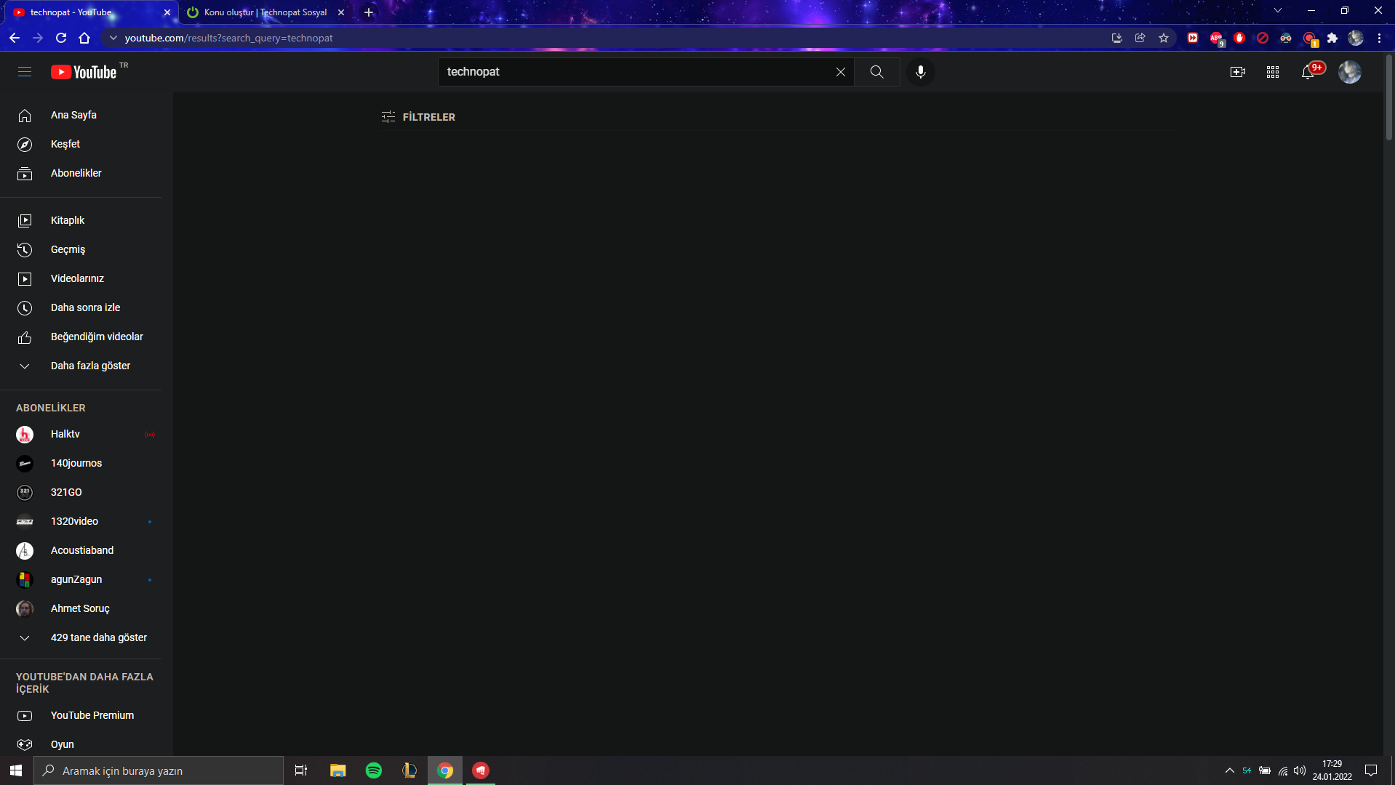Viewport: 1395px width, 785px height.
Task: Open the Chrome extensions puzzle icon
Action: tap(1332, 38)
